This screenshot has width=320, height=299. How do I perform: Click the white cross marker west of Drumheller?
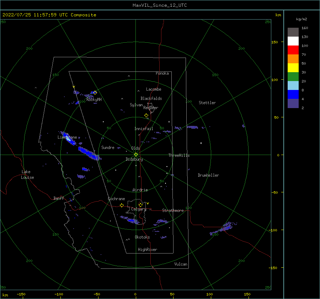coord(201,143)
